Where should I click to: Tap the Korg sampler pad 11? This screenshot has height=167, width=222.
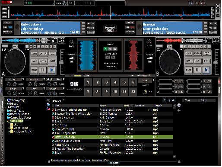coord(124,92)
